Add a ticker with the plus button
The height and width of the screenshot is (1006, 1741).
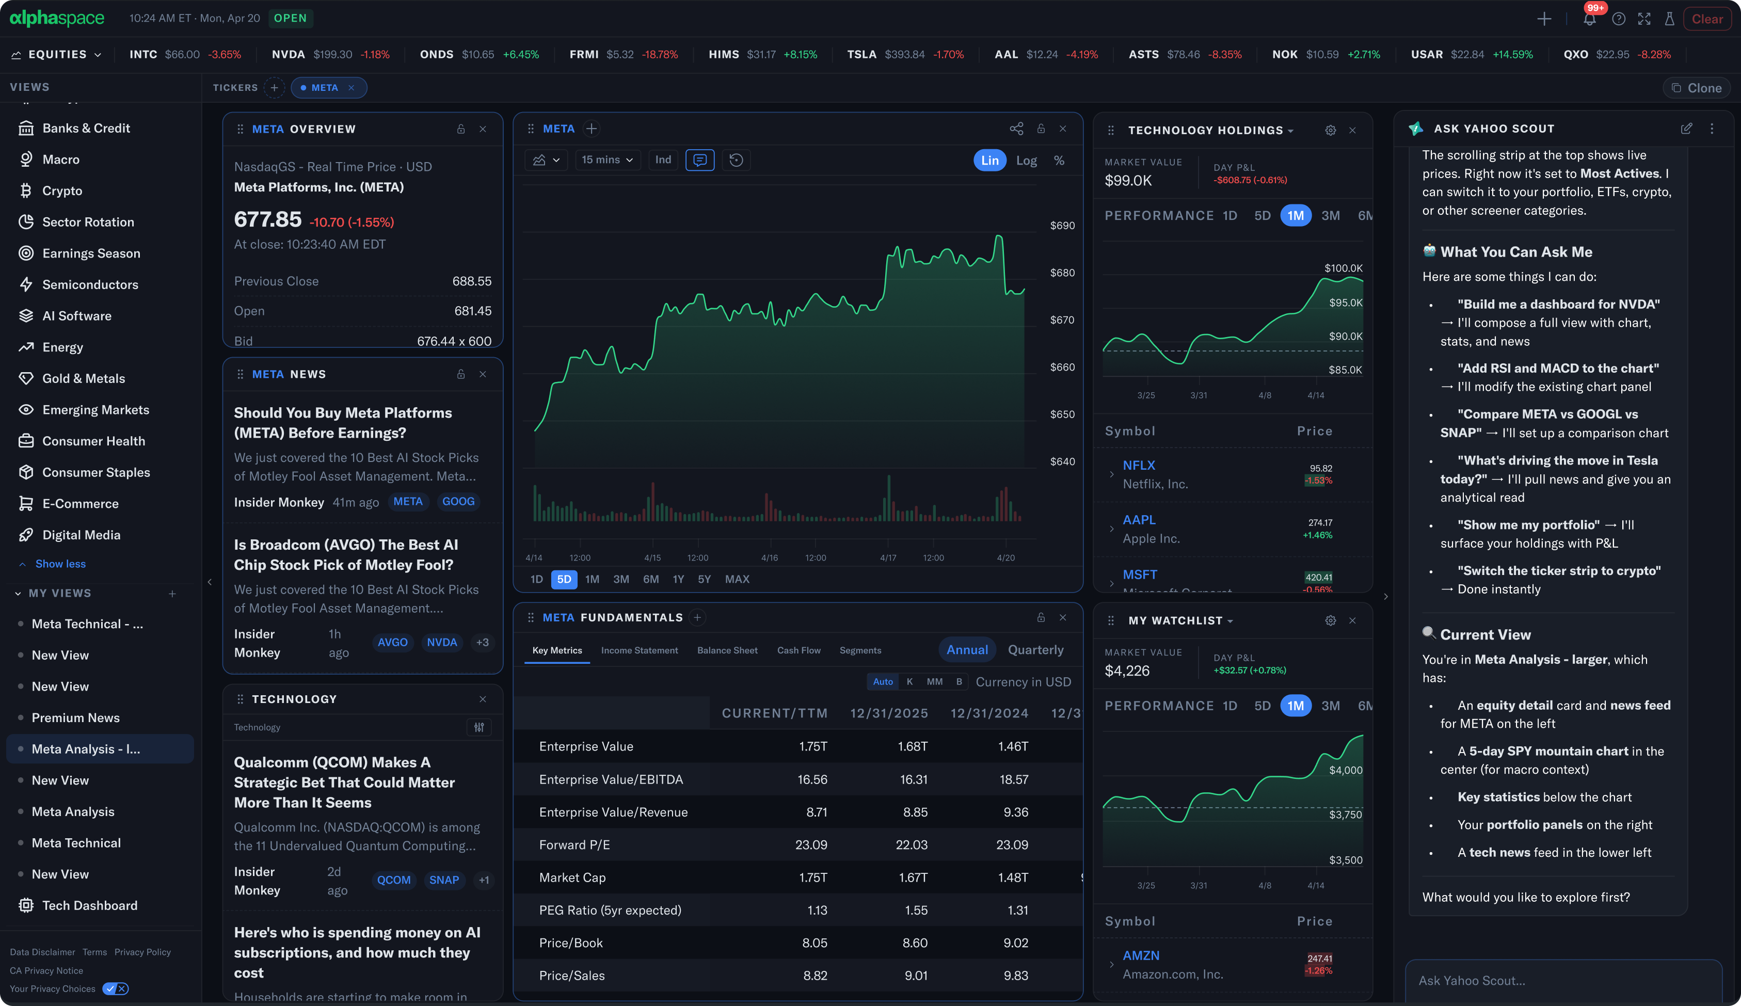click(x=274, y=88)
